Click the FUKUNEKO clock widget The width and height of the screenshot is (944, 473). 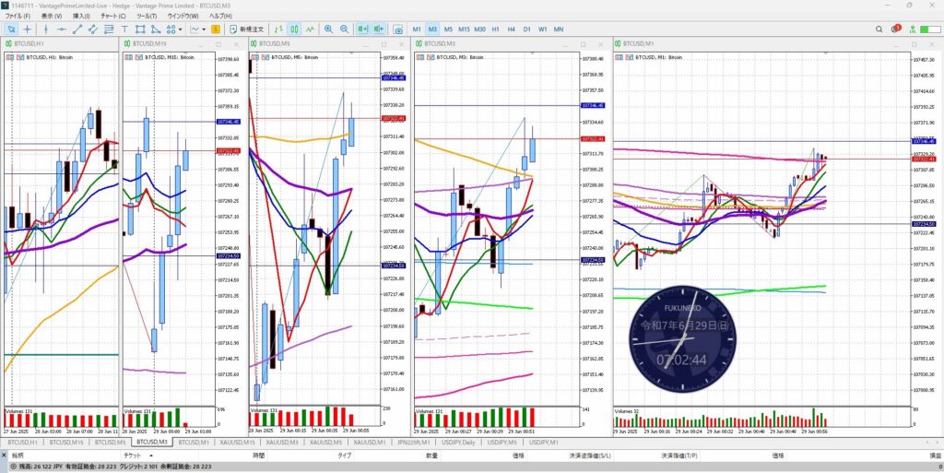[683, 338]
